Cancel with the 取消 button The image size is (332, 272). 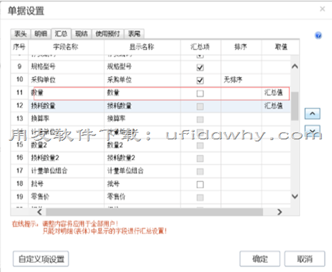[305, 259]
